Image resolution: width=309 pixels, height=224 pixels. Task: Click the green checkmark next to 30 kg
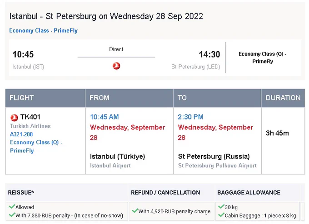tap(221, 206)
